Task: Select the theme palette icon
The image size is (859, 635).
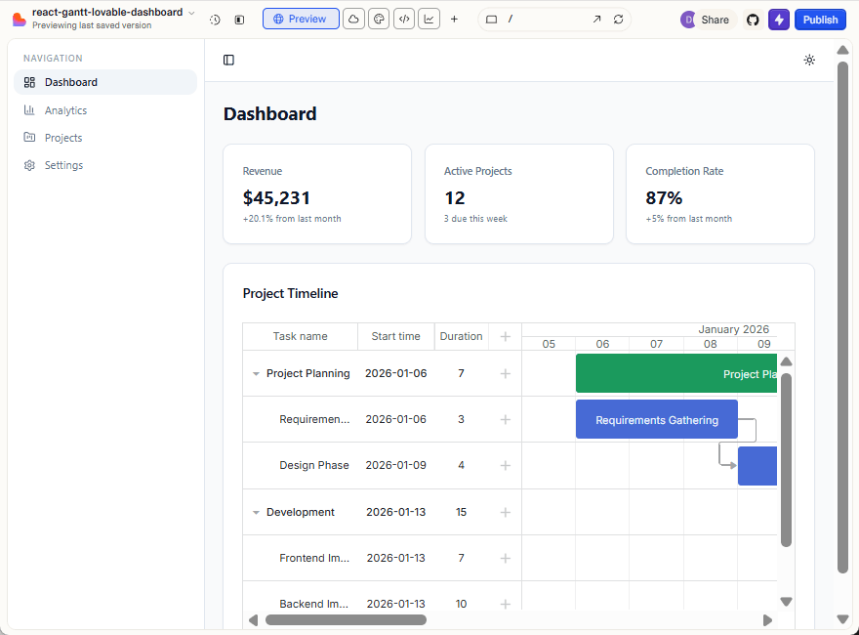Action: click(x=379, y=19)
